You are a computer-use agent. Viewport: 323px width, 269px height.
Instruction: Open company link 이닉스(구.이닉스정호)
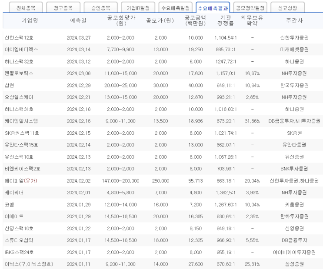coord(29,264)
